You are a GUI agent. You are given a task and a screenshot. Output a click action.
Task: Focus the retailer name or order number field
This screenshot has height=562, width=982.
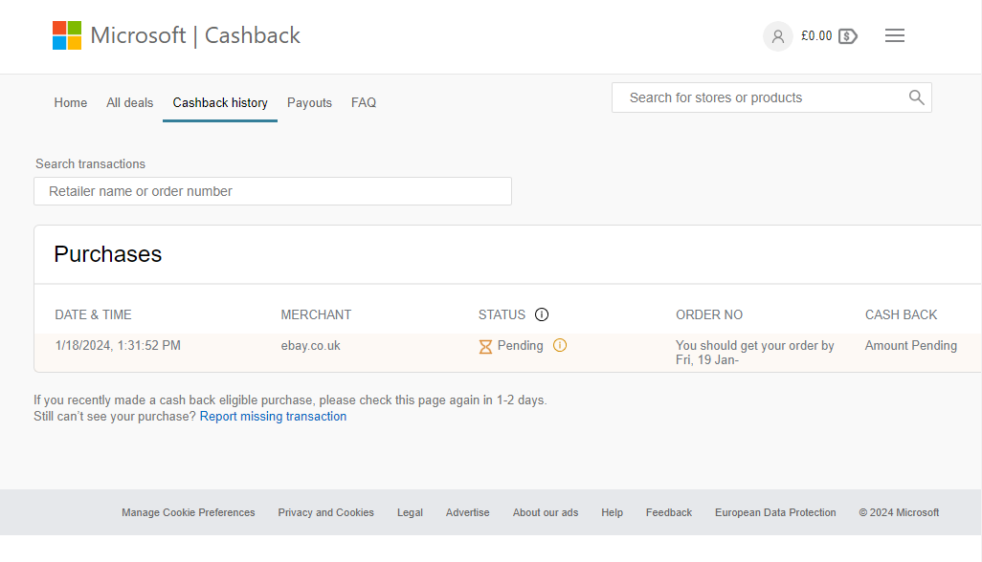(273, 191)
